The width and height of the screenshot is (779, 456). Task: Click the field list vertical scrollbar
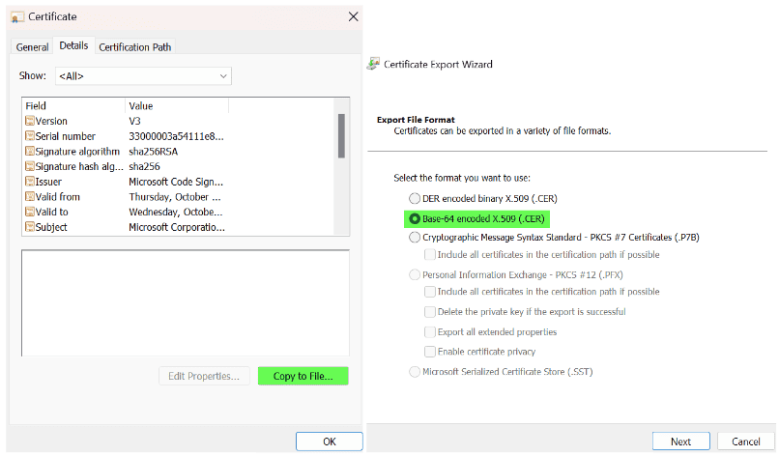click(341, 166)
